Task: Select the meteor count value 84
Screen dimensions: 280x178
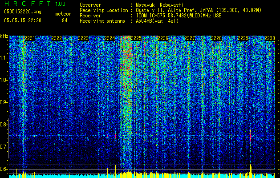Action: pyautogui.click(x=65, y=20)
